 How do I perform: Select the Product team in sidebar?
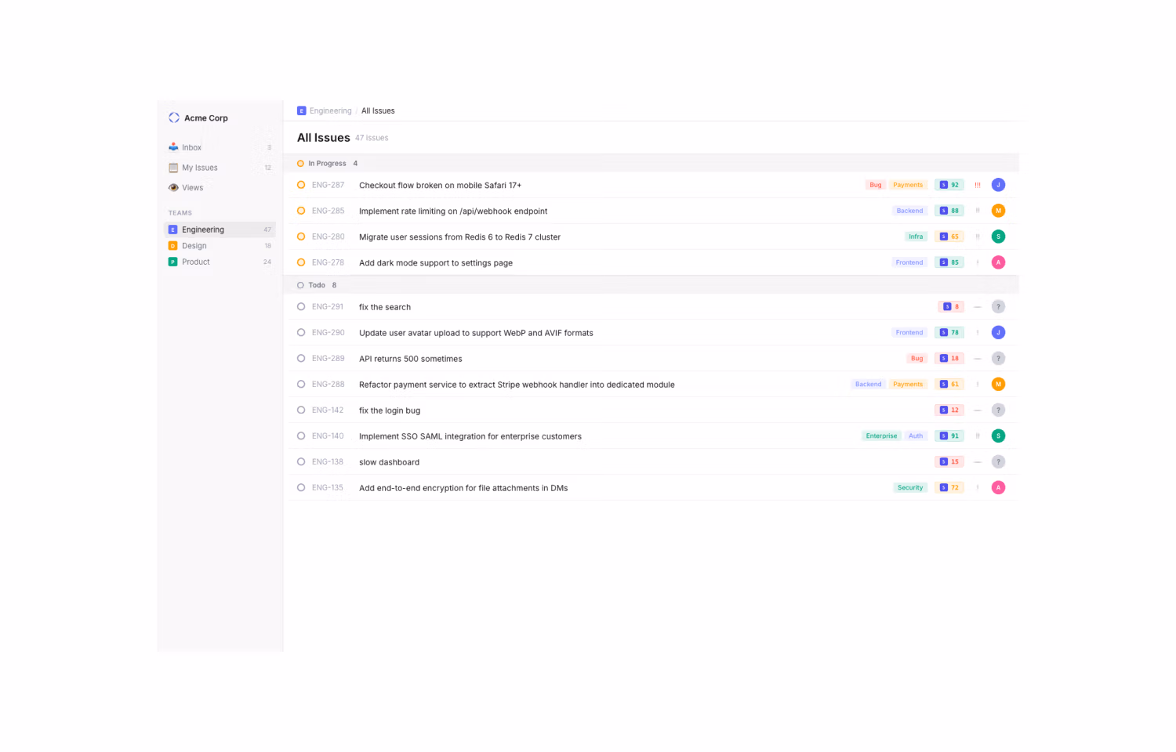point(195,262)
